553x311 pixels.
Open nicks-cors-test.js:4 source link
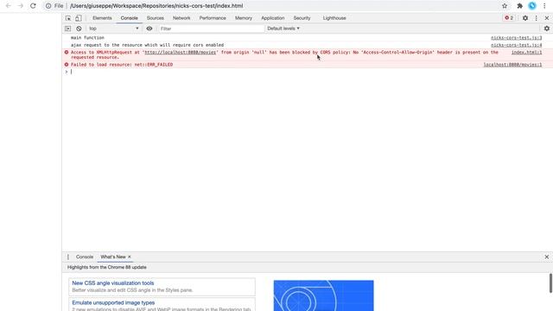(x=517, y=45)
